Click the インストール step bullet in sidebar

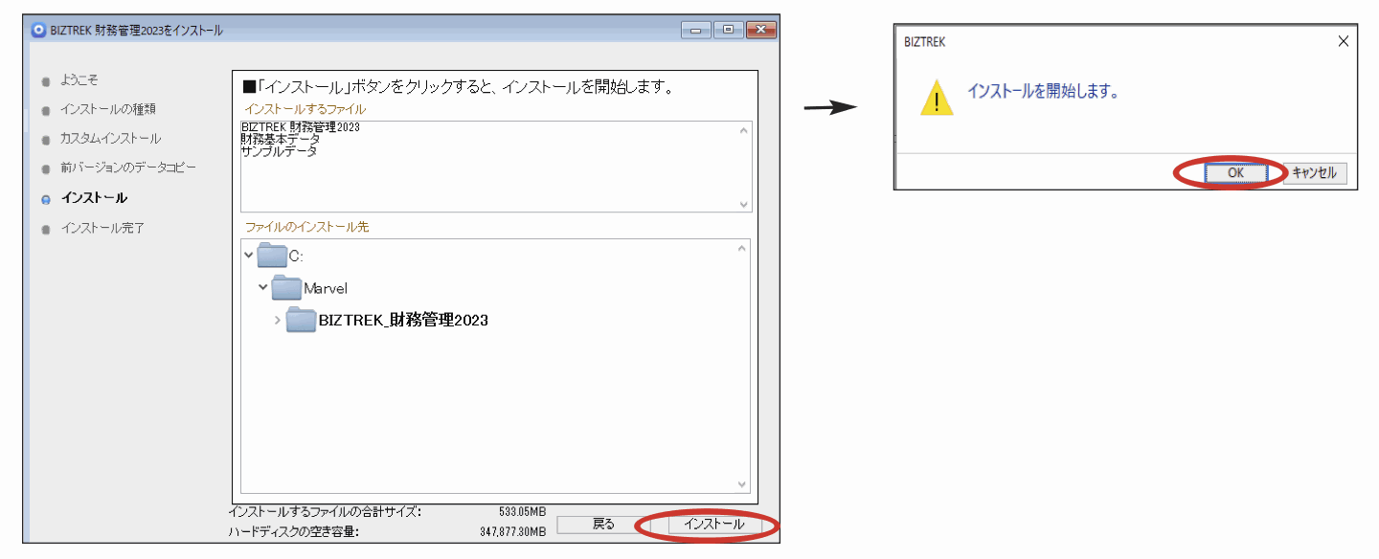(46, 199)
